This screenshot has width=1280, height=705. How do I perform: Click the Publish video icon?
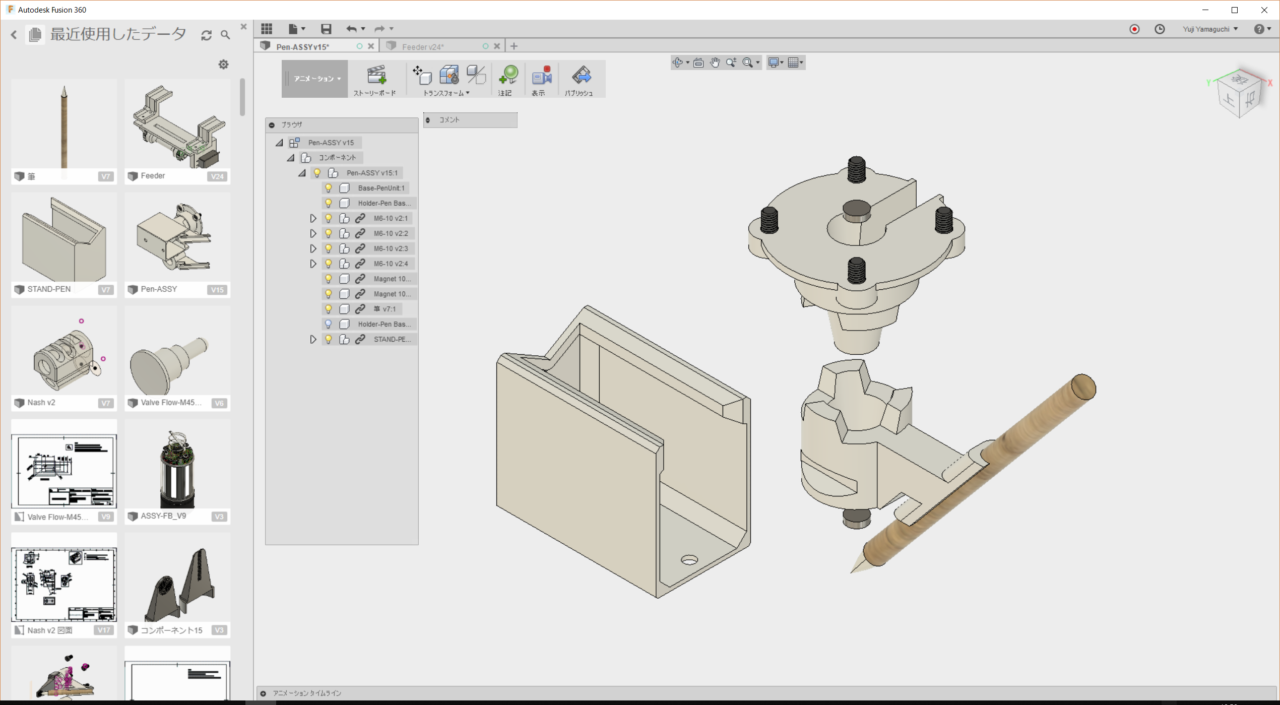point(581,76)
